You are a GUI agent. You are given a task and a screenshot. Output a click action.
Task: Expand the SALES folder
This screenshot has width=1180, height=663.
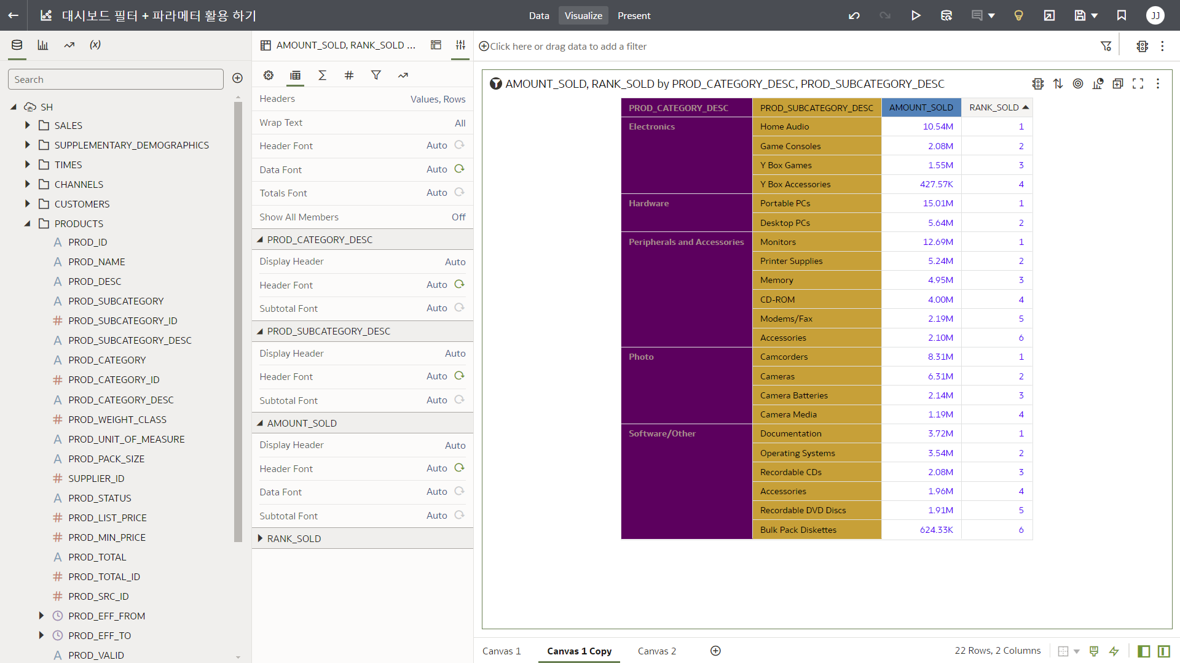tap(27, 125)
